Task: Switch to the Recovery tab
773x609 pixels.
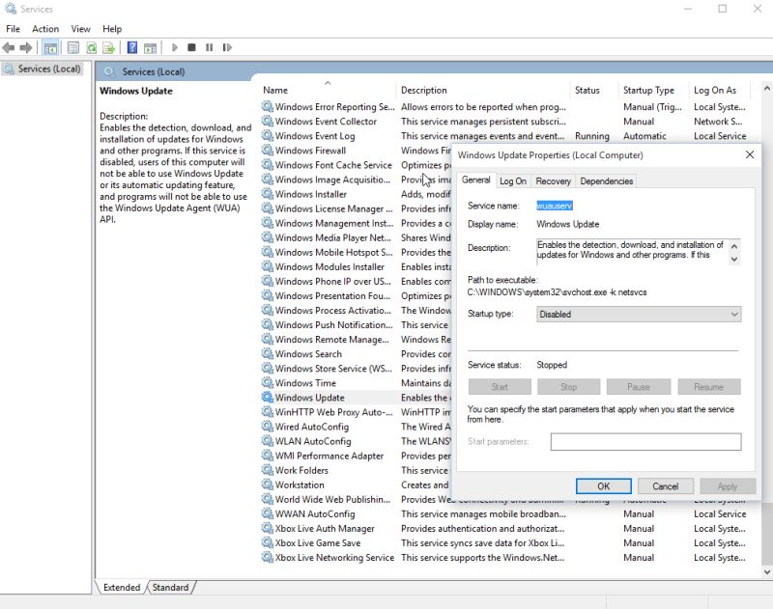Action: click(554, 180)
